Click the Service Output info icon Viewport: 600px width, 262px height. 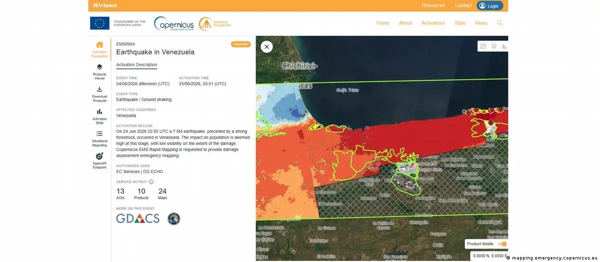[151, 182]
